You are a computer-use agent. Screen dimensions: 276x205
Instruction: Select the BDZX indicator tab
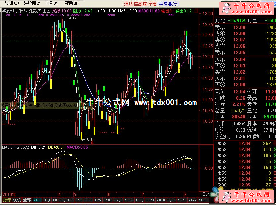click(150, 200)
